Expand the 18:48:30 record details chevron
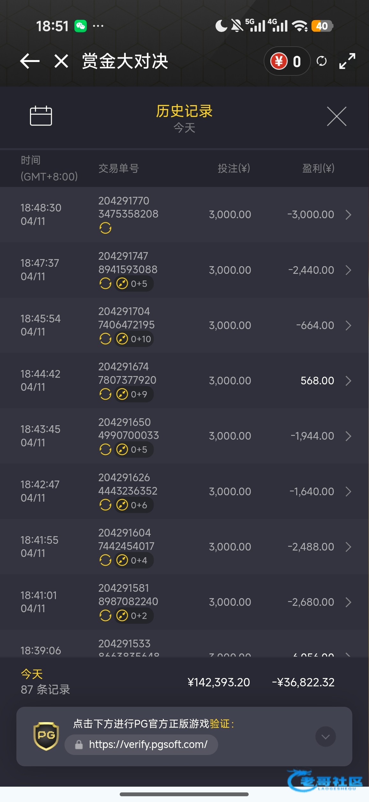 348,215
